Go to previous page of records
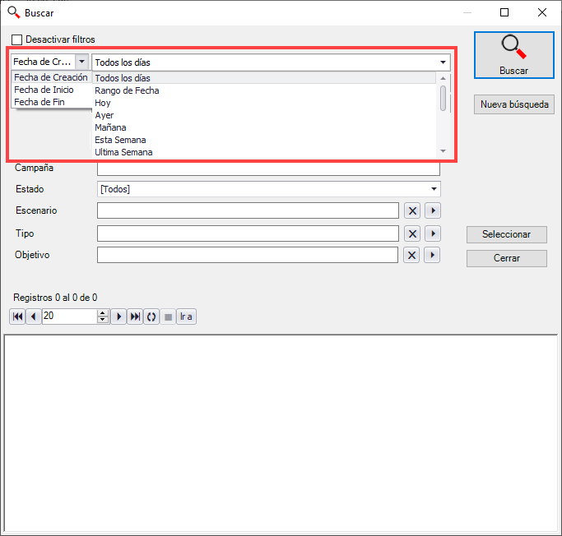The width and height of the screenshot is (562, 536). coord(34,317)
